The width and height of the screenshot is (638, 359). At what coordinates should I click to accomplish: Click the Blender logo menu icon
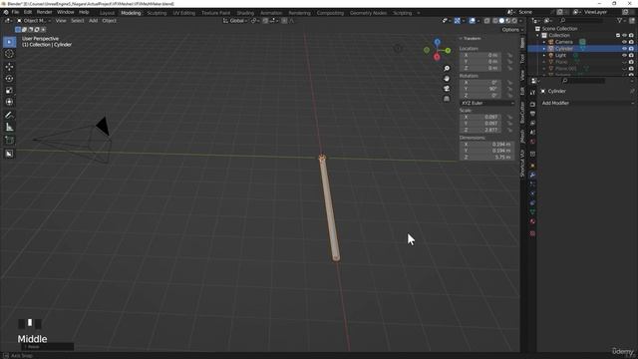pos(6,12)
